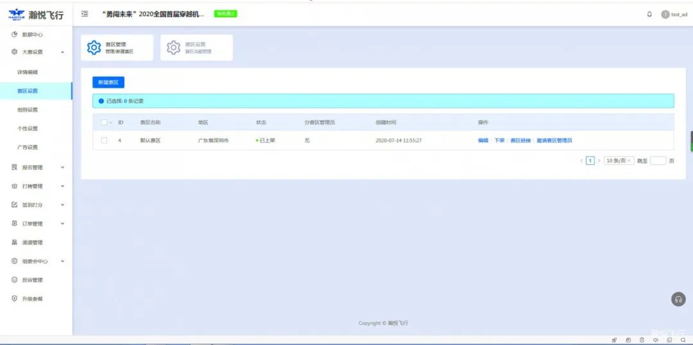Click the 新建赛区 button
This screenshot has width=693, height=345.
click(108, 83)
